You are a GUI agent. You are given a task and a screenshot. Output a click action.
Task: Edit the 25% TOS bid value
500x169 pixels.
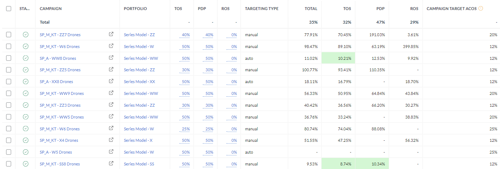pyautogui.click(x=186, y=129)
